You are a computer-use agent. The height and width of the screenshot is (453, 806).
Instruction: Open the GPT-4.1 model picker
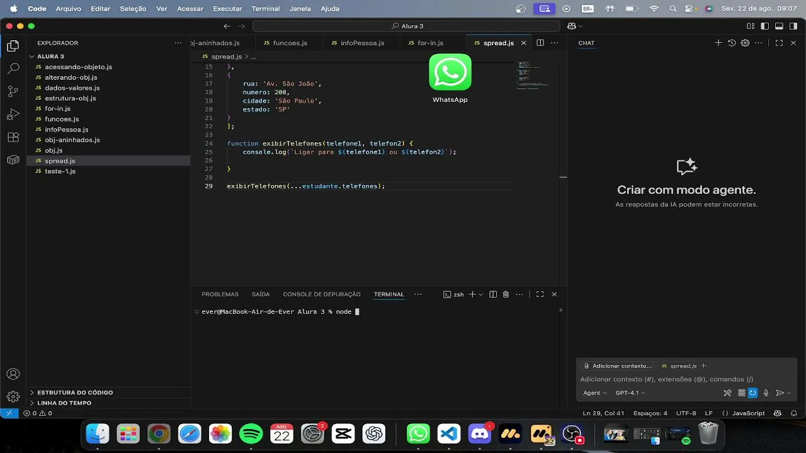coord(630,393)
